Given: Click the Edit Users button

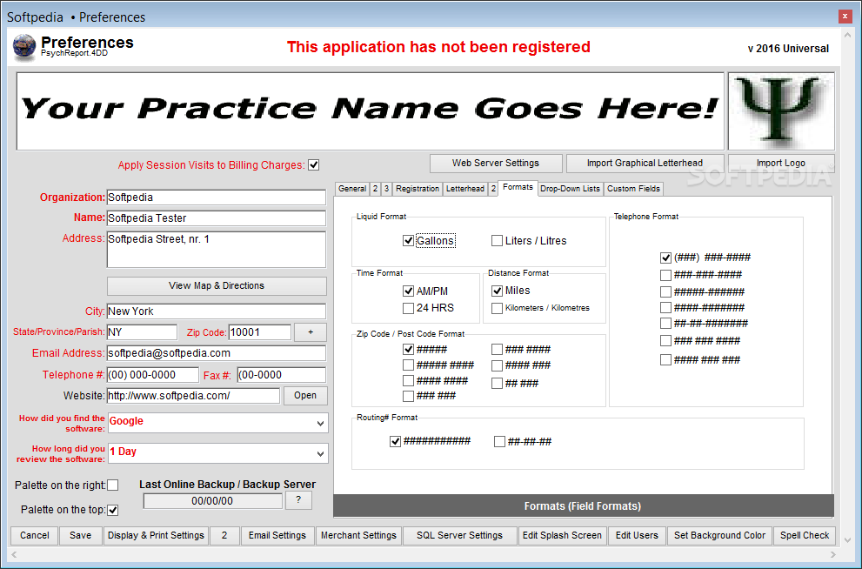Looking at the screenshot, I should coord(637,535).
